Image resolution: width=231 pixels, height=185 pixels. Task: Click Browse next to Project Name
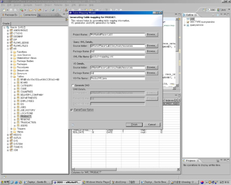(152, 35)
